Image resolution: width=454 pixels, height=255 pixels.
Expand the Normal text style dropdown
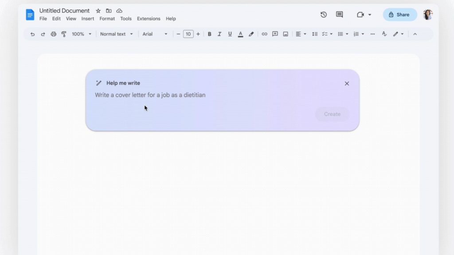pyautogui.click(x=116, y=34)
